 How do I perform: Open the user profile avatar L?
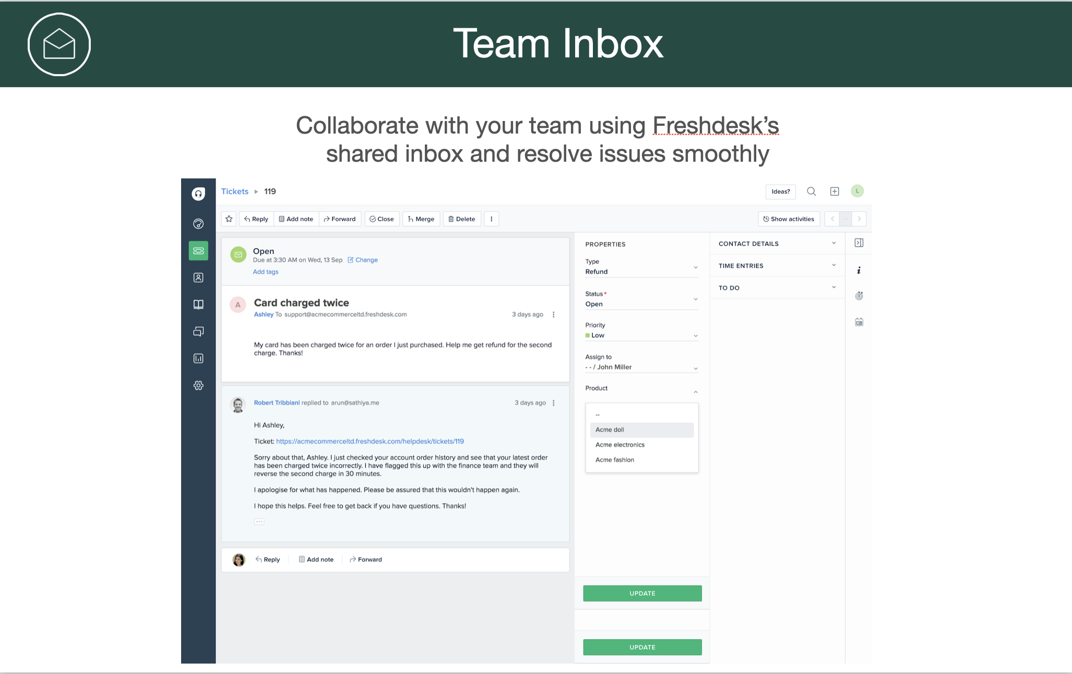(x=857, y=191)
